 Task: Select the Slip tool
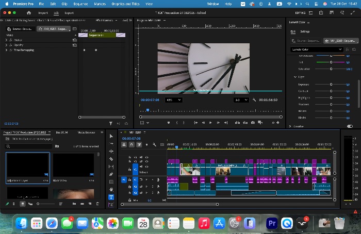coord(111,166)
